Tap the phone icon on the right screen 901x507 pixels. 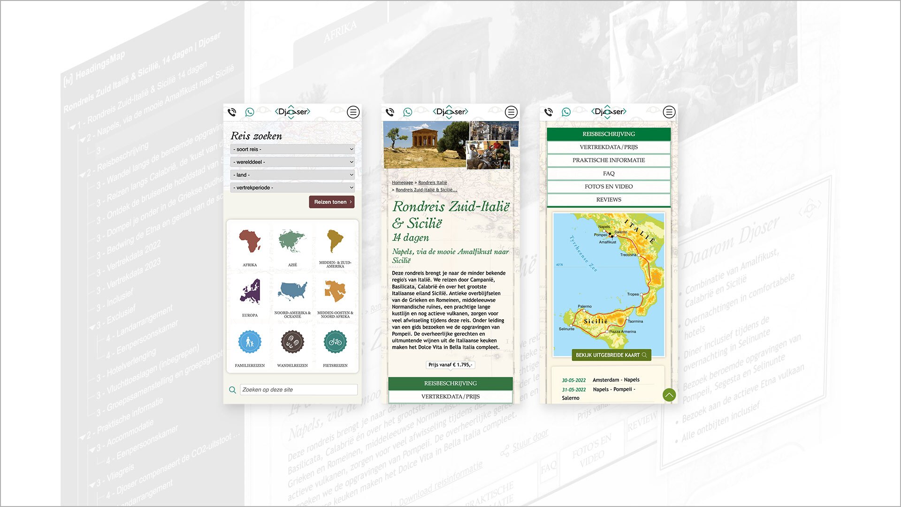[x=549, y=112]
